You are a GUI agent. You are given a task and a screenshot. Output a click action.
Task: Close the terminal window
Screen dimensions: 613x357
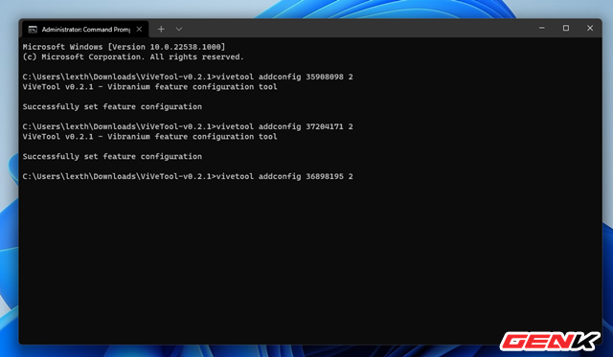(x=590, y=28)
